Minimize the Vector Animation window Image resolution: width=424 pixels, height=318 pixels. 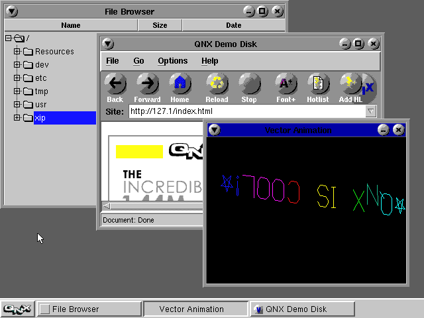383,130
